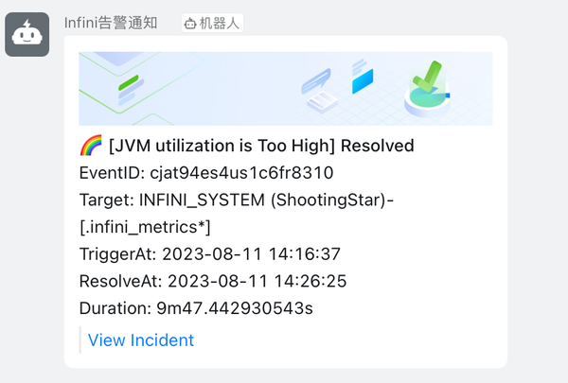Click the green checkmark icon in the banner
This screenshot has height=383, width=568.
[431, 76]
